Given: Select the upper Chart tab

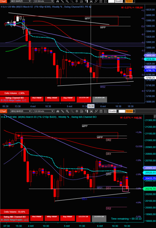Looking at the screenshot, I should pyautogui.click(x=3, y=1).
